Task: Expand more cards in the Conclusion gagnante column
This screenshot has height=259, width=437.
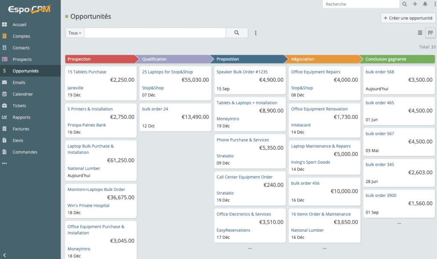Action: pos(399,223)
